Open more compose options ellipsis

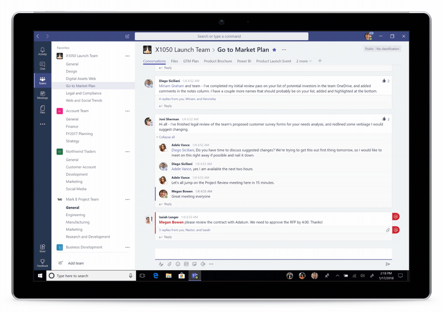tap(211, 264)
